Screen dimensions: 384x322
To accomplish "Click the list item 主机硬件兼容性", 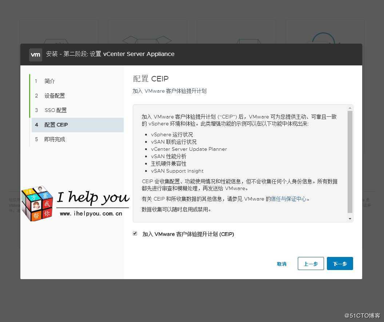I will 168,164.
